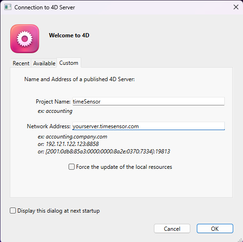Click the Network Address label
Screen dimensions: 243x242
coord(49,126)
